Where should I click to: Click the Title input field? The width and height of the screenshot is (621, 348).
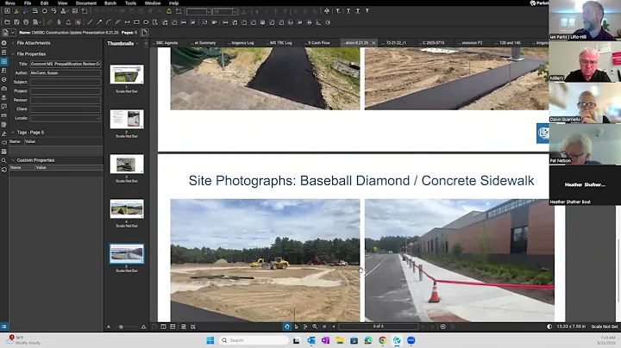pyautogui.click(x=66, y=64)
